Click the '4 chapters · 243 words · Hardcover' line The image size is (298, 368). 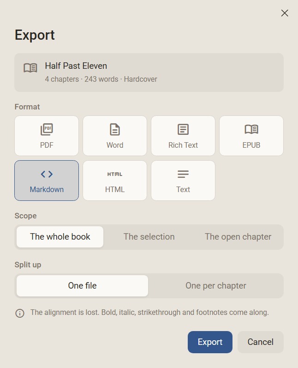(101, 79)
